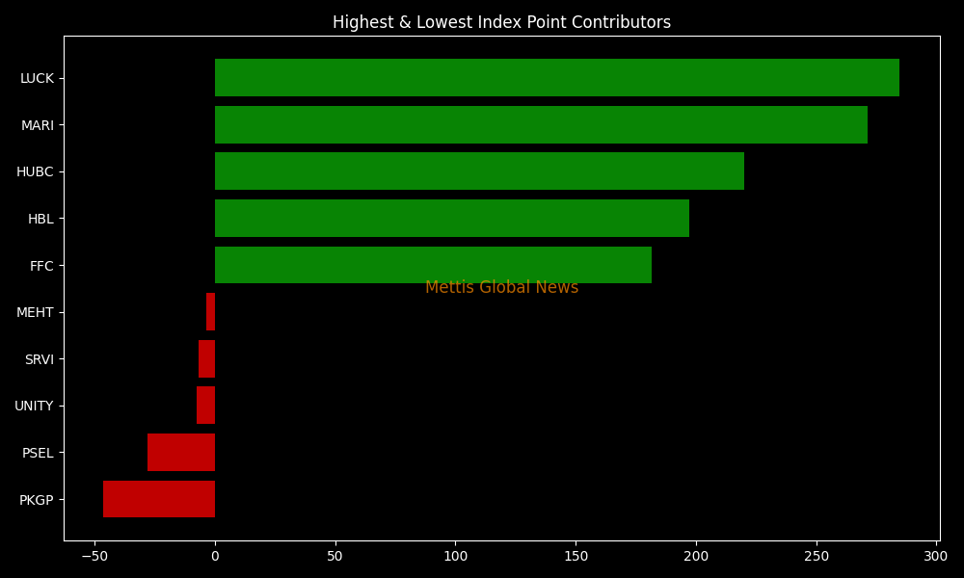Click the green HUBC bar
Viewport: 964px width, 578px height.
pyautogui.click(x=479, y=171)
